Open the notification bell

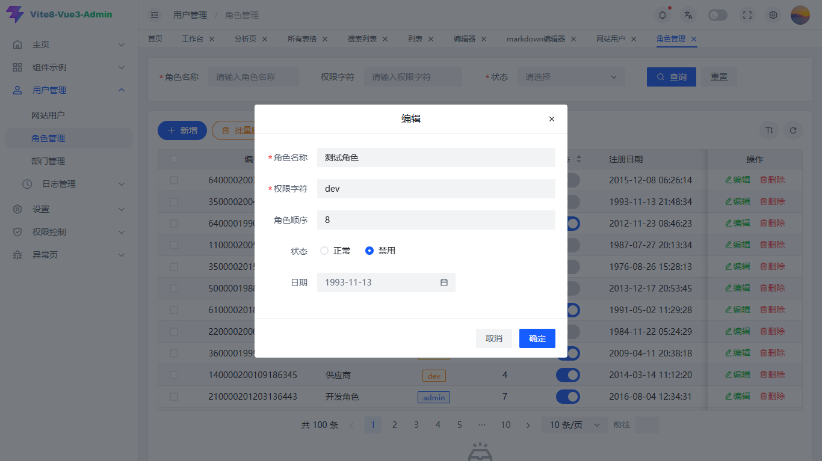pyautogui.click(x=663, y=15)
